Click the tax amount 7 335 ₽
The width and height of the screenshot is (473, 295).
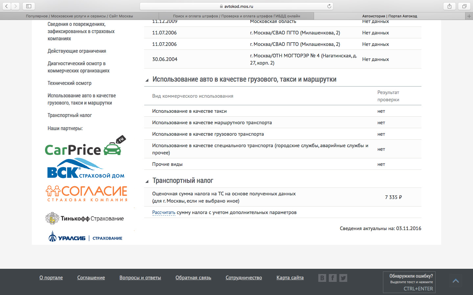[x=394, y=197]
